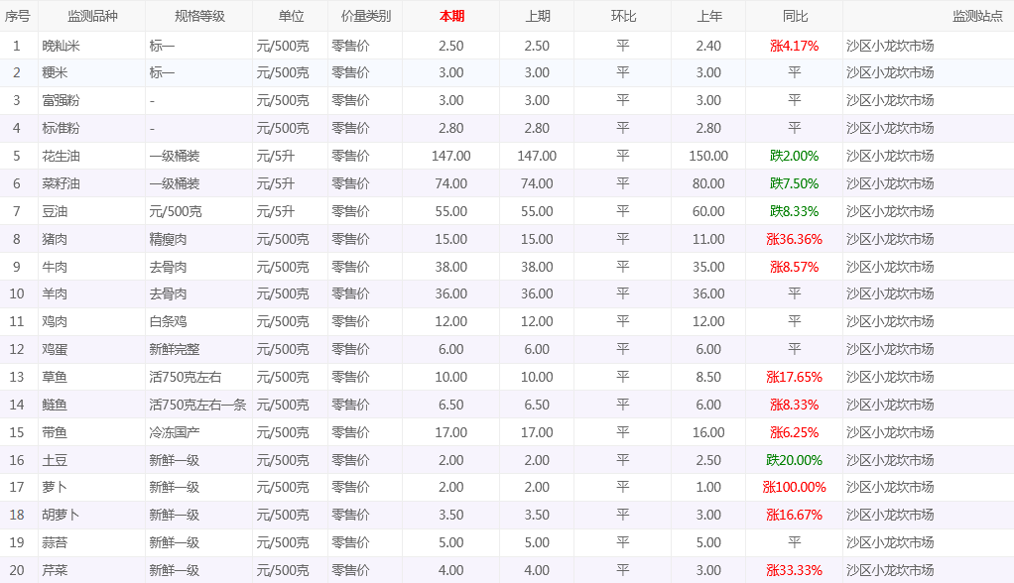Select the 元/5升 unit in 豆油 row
Screen dimensions: 1014x583
click(276, 212)
